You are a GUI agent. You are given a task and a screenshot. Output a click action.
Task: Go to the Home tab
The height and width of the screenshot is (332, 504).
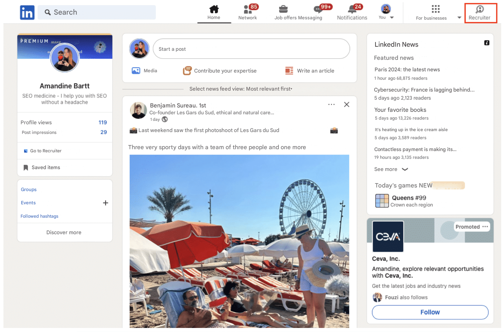(x=214, y=12)
